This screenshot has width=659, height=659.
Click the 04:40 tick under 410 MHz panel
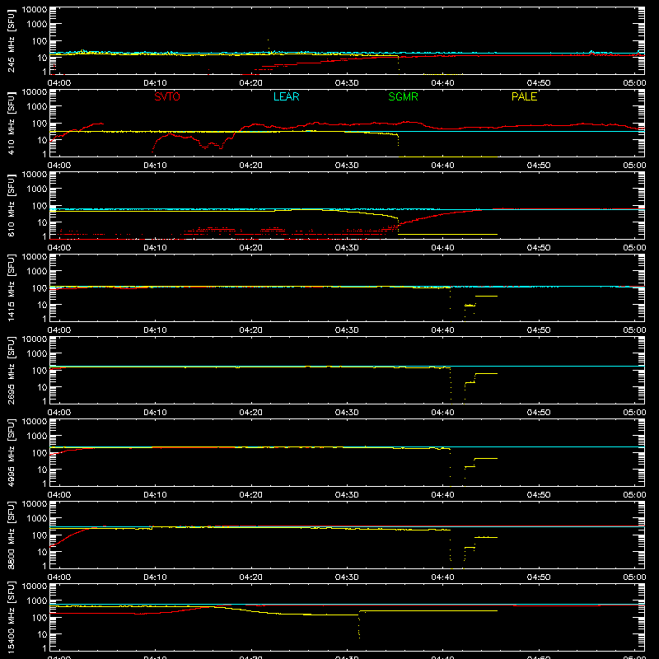(442, 166)
